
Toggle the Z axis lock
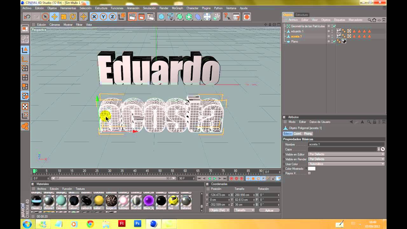(x=113, y=17)
